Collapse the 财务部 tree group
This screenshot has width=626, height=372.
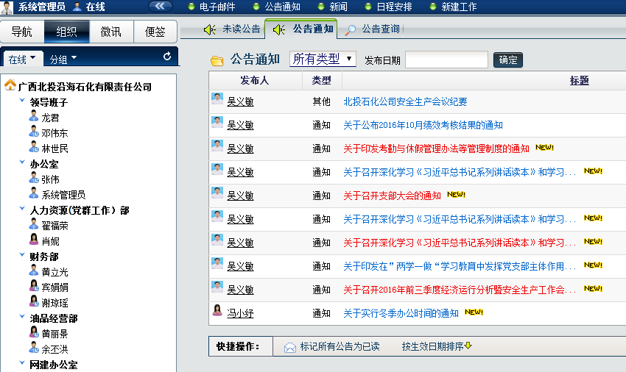(x=22, y=255)
